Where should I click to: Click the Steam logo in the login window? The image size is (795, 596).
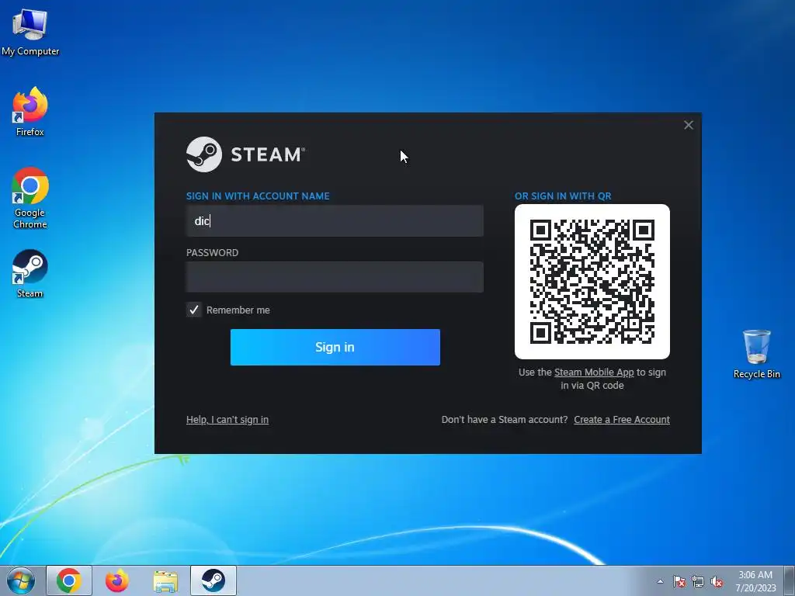[246, 154]
